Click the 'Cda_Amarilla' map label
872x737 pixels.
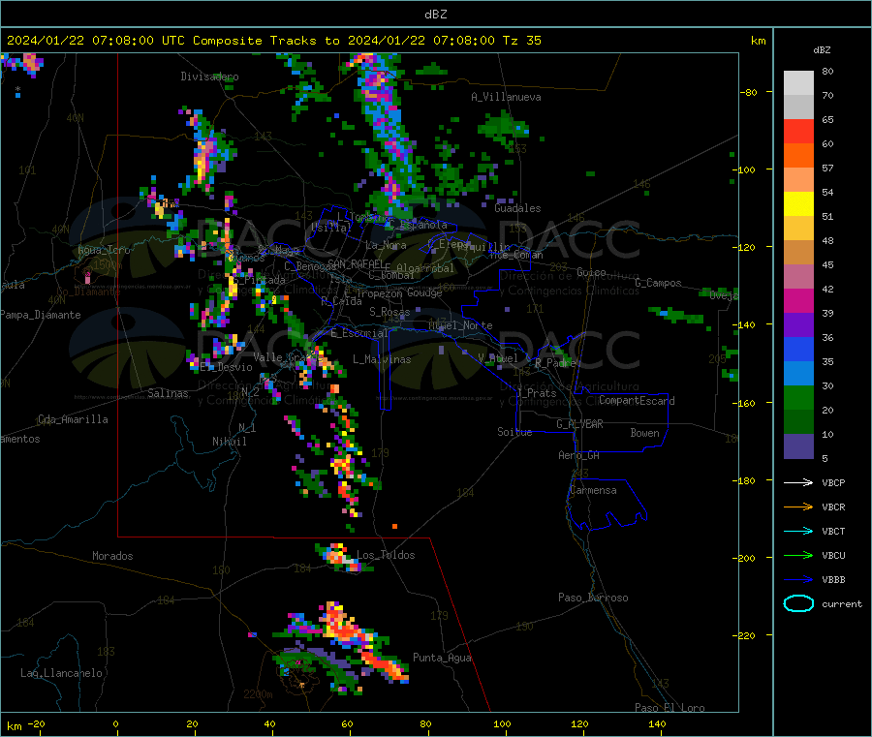click(x=73, y=419)
